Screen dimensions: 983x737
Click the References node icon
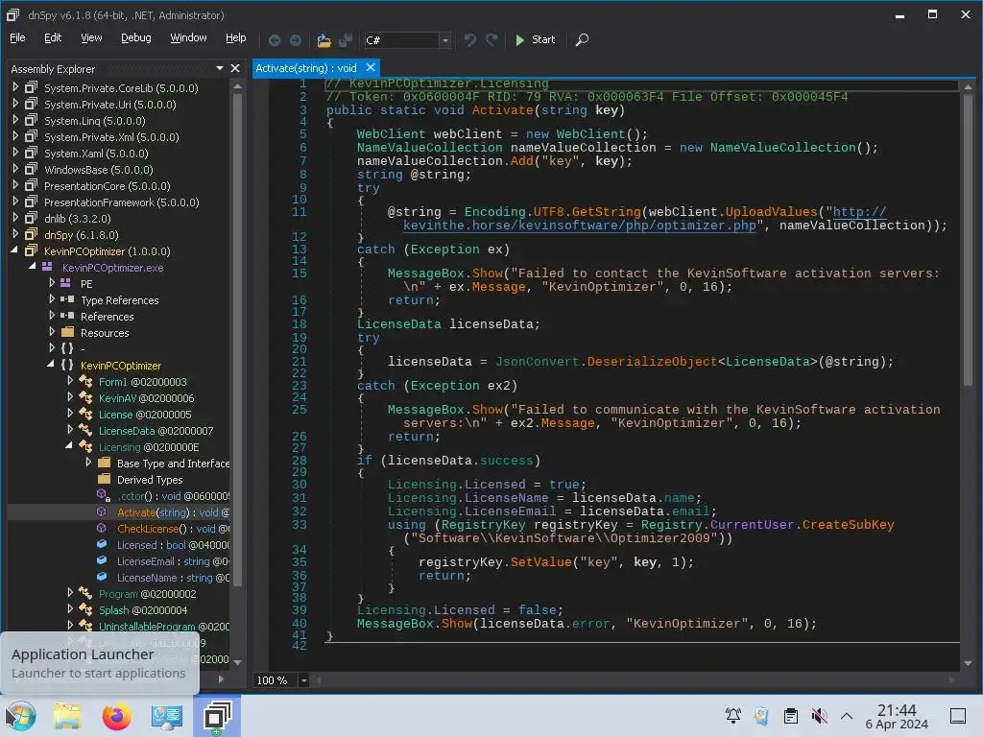coord(67,316)
